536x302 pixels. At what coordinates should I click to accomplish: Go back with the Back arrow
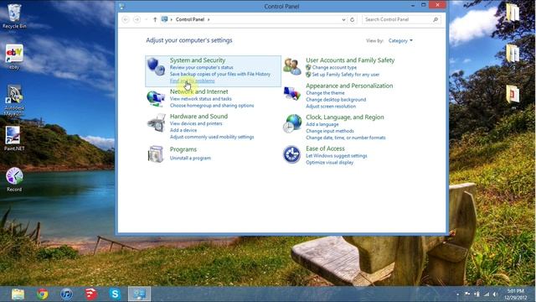126,19
